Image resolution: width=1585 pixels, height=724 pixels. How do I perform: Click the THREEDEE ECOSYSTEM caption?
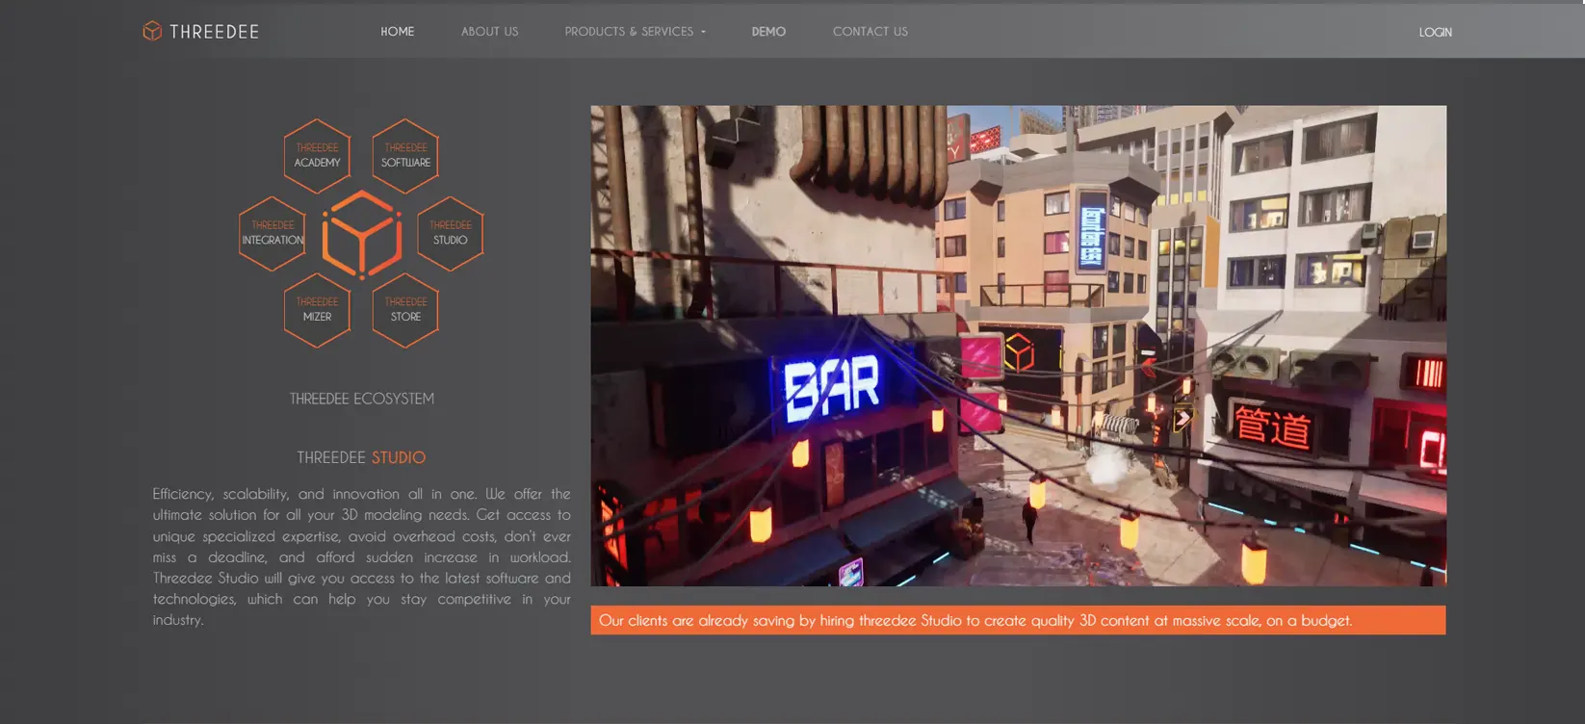[362, 399]
